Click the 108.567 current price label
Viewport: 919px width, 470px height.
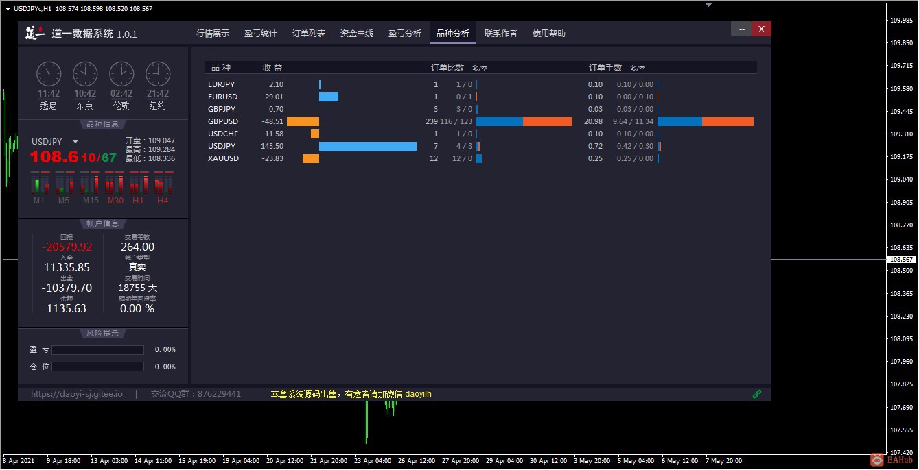point(901,260)
